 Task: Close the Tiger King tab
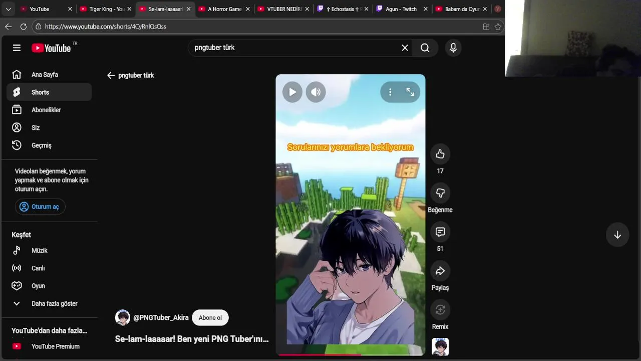point(129,9)
